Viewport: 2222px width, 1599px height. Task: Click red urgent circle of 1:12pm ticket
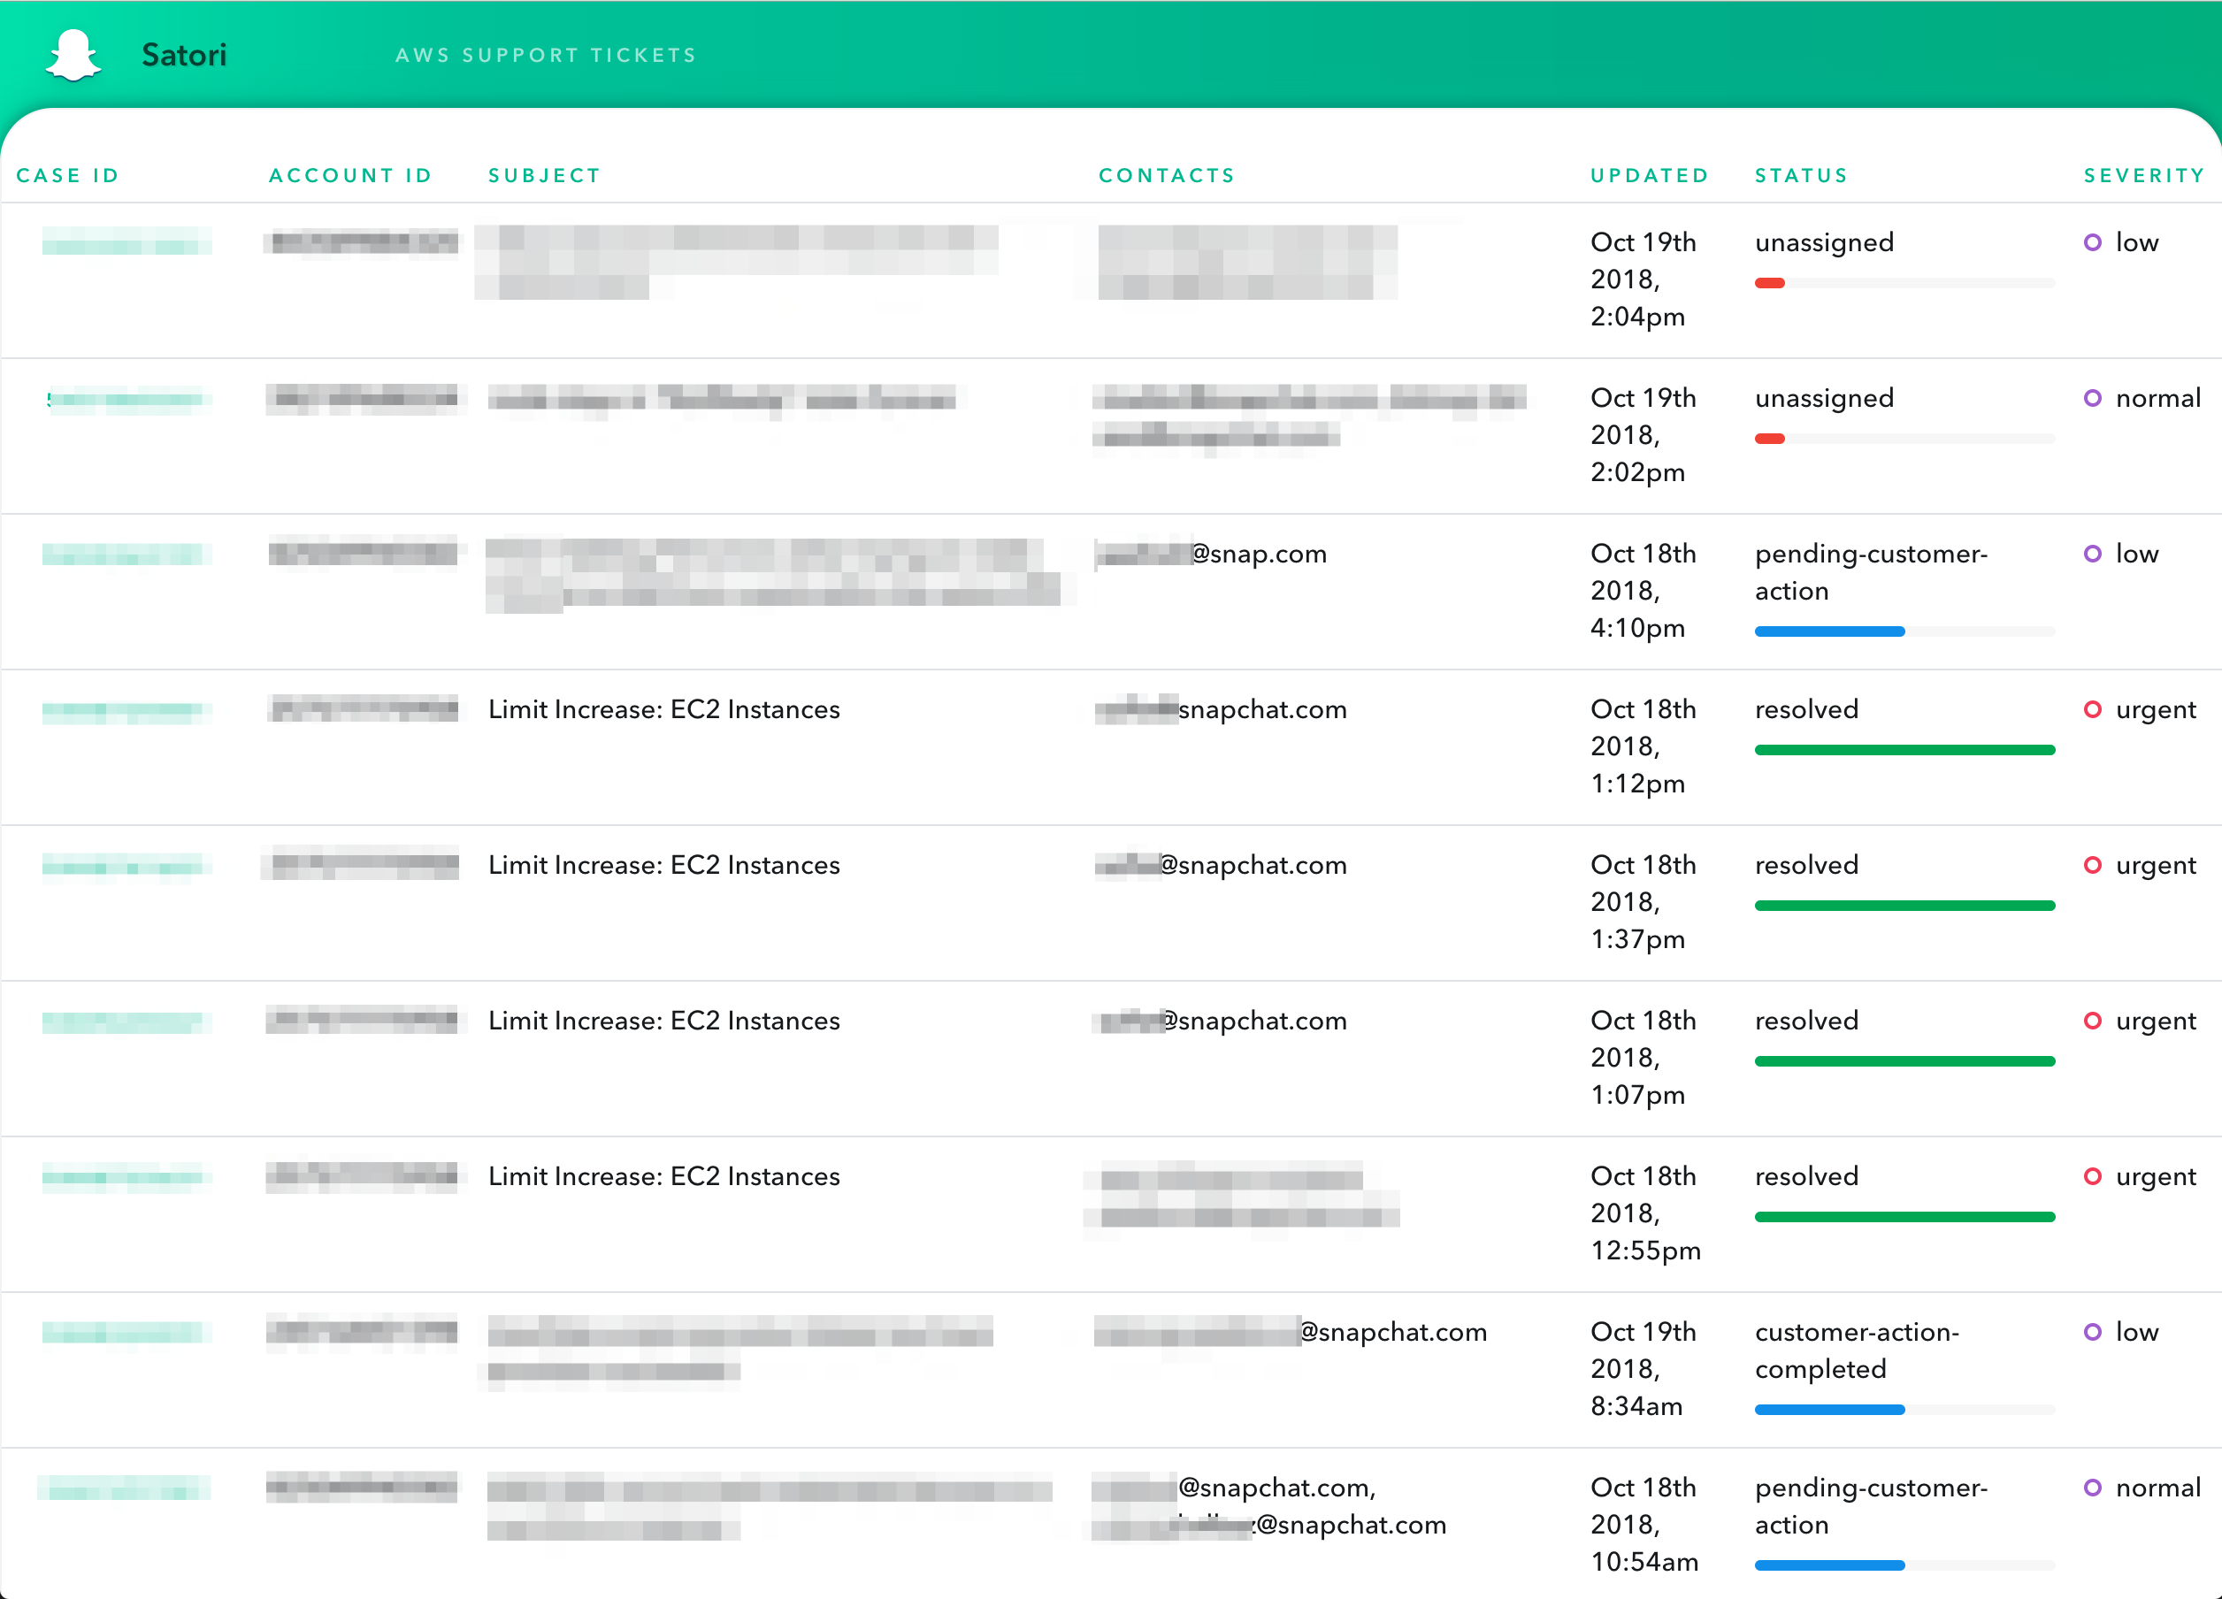point(2092,709)
